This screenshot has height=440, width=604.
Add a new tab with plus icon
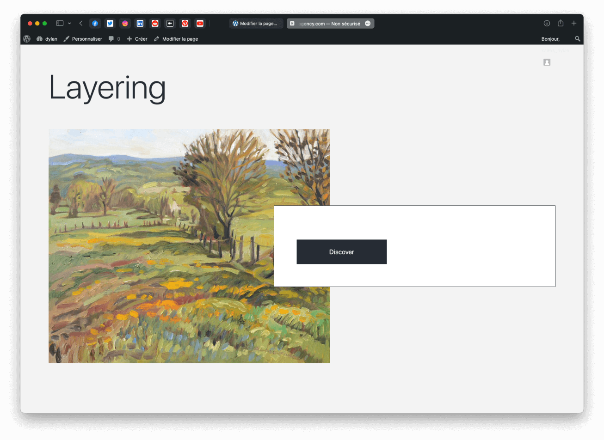coord(574,23)
